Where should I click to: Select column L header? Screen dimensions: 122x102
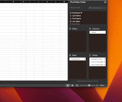pos(56,2)
